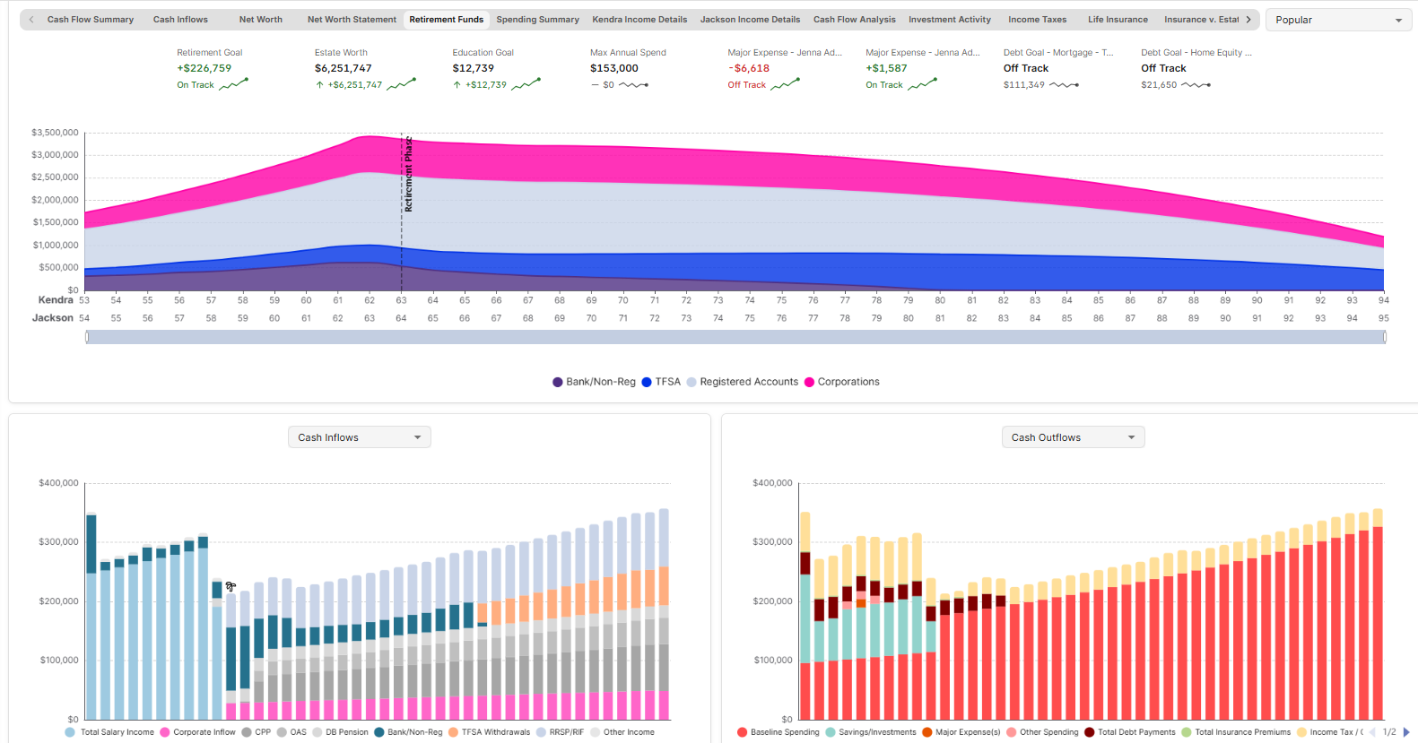Toggle TFSA Withdrawals legend item
The width and height of the screenshot is (1418, 743).
489,732
